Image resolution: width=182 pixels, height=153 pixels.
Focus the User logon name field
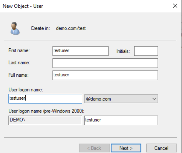pyautogui.click(x=45, y=99)
